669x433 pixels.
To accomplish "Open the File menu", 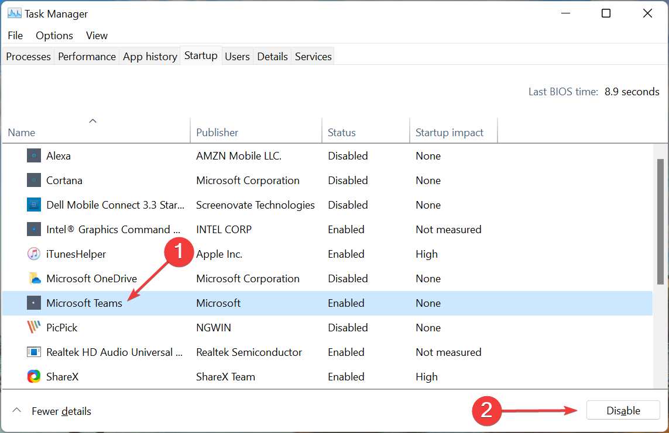I will (x=15, y=36).
